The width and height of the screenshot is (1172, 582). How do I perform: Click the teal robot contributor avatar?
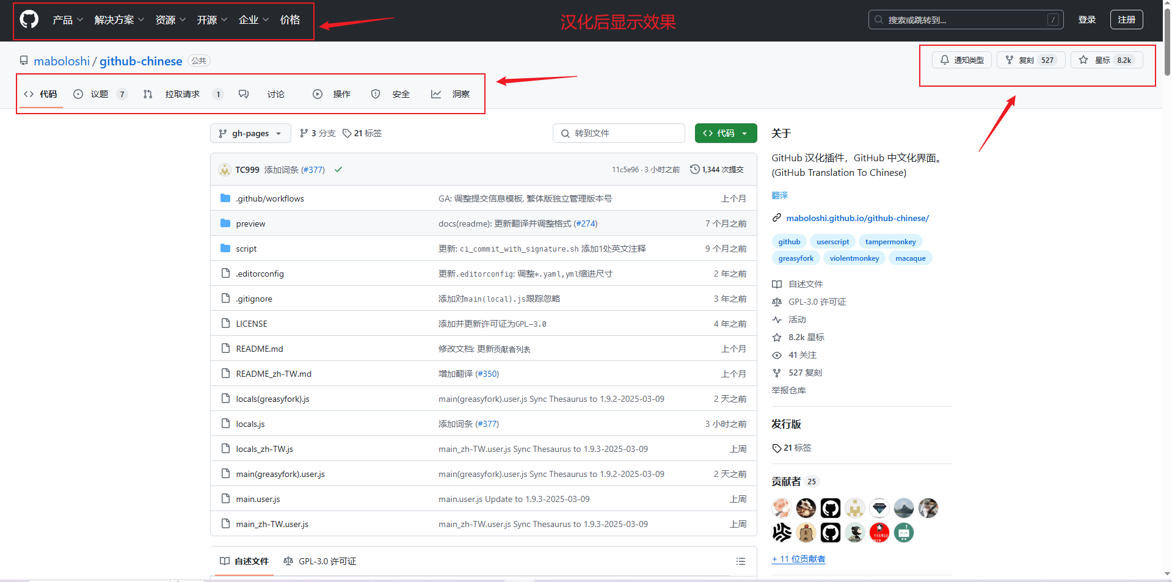pos(904,533)
